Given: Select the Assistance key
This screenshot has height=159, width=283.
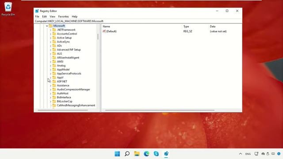Looking at the screenshot, I should click(x=63, y=85).
